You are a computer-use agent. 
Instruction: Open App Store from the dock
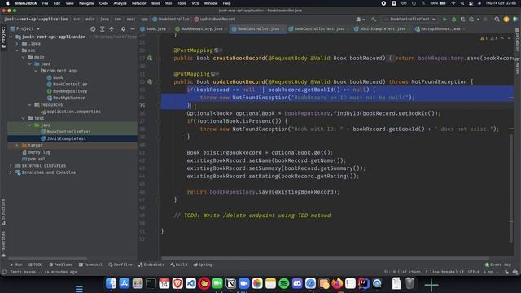125,283
